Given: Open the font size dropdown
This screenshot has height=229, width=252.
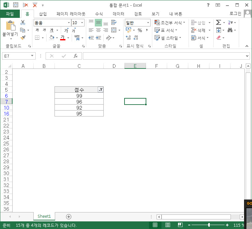Looking at the screenshot, I should point(82,23).
